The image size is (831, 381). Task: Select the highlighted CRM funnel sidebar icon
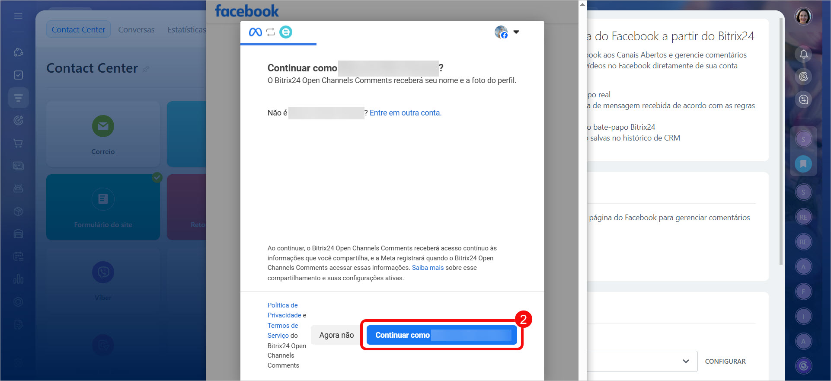click(18, 97)
